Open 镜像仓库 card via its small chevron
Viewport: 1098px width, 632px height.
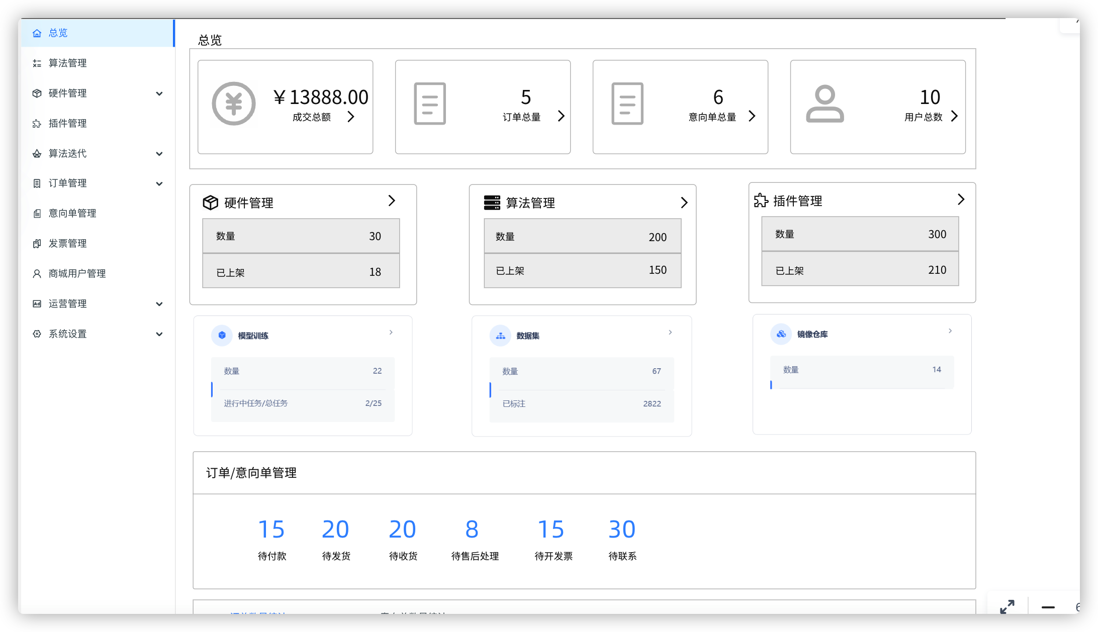pyautogui.click(x=950, y=331)
